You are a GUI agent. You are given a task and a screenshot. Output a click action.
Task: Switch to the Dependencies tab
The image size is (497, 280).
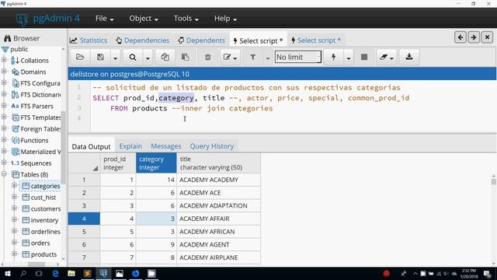[143, 40]
